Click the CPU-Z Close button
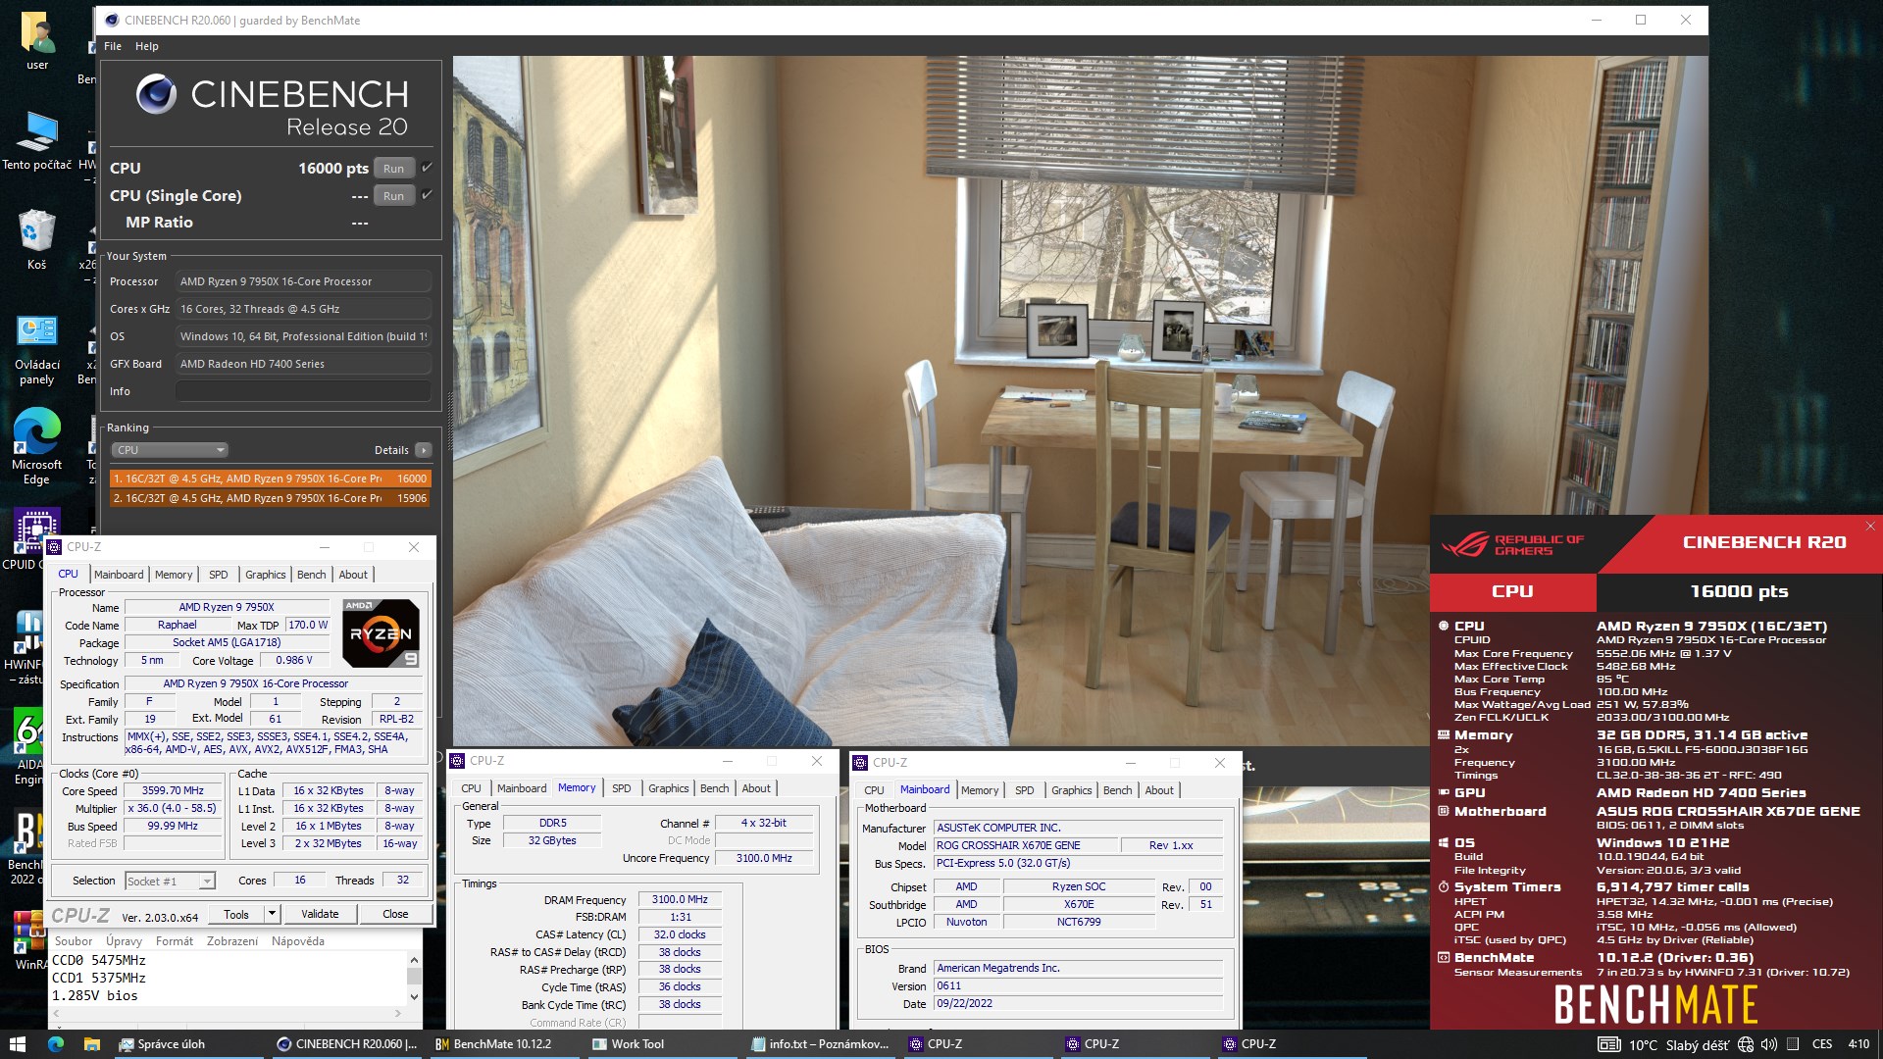 coord(395,914)
